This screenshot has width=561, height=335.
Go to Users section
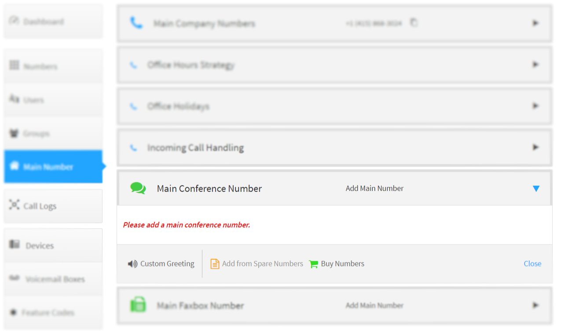pos(53,99)
